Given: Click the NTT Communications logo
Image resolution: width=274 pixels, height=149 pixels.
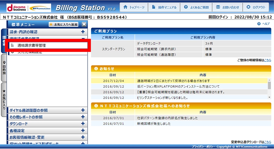Looking at the screenshot, I should tap(40, 8).
